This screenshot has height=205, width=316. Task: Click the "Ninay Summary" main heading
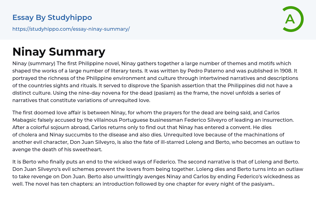pyautogui.click(x=59, y=52)
